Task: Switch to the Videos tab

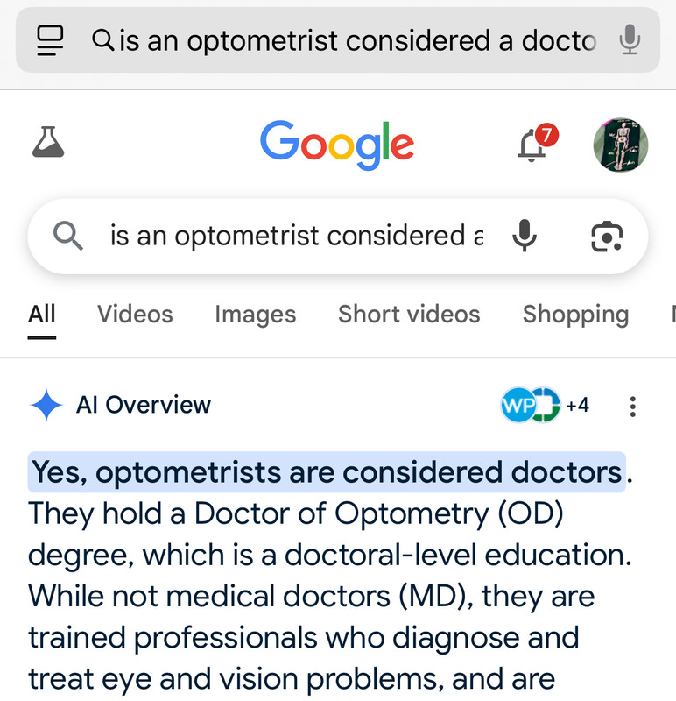Action: (135, 315)
